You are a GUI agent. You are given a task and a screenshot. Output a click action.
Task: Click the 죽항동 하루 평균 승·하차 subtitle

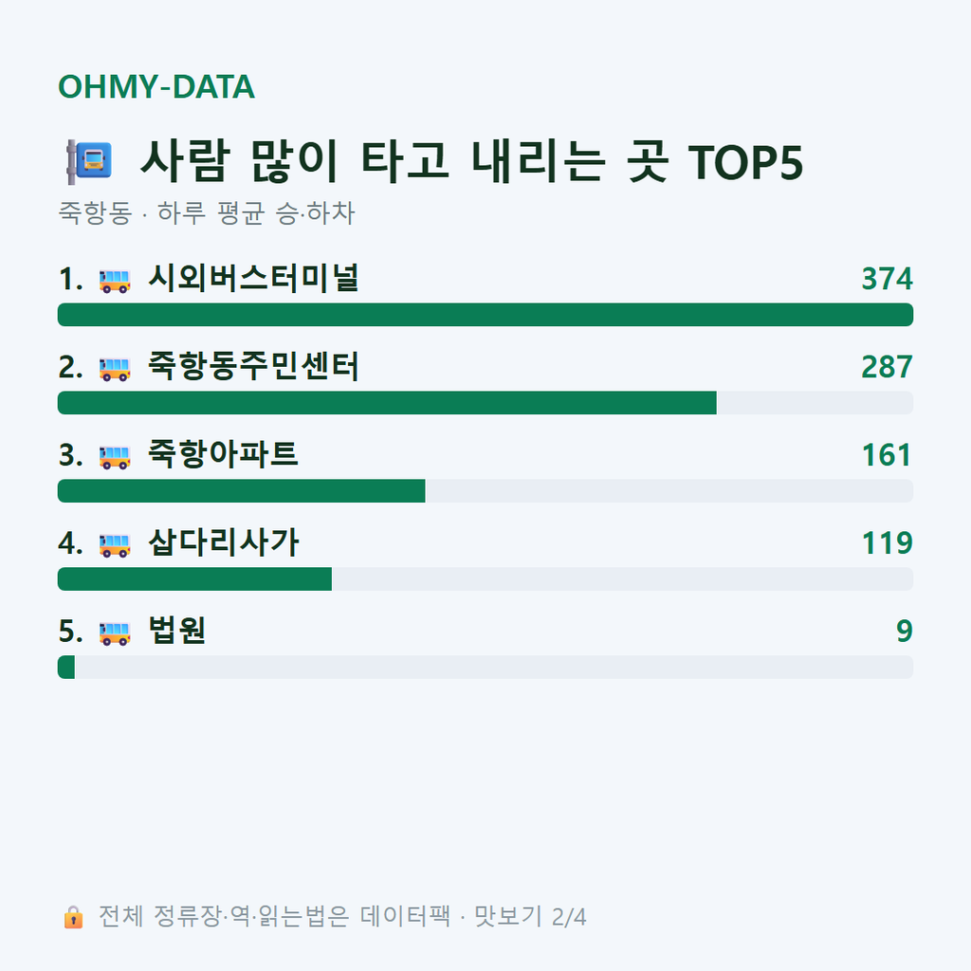pos(206,213)
